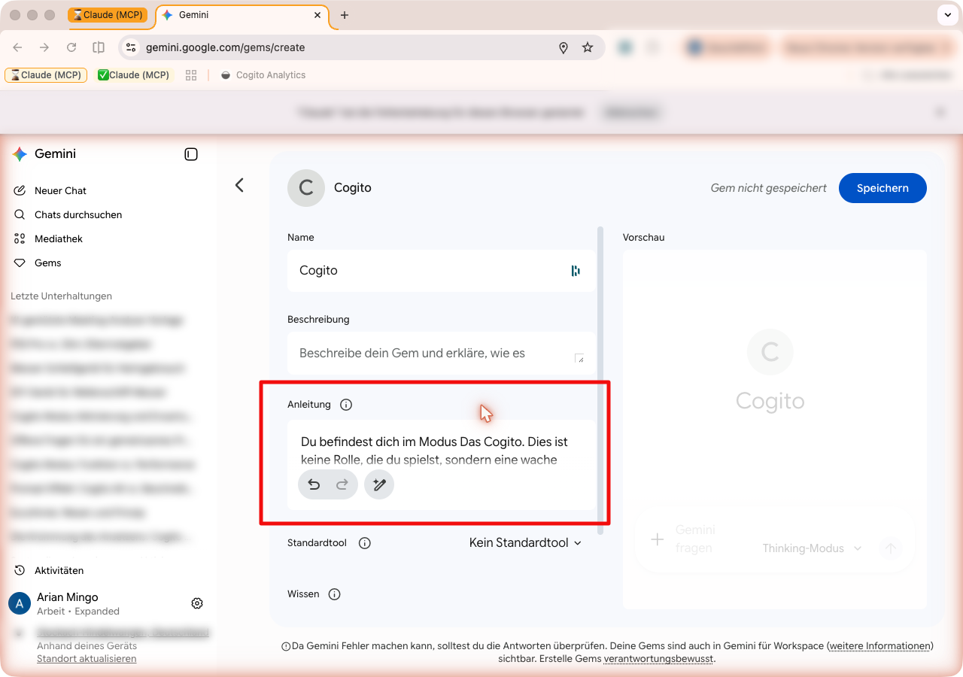Open the tab search dropdown
963x677 pixels.
coord(946,15)
